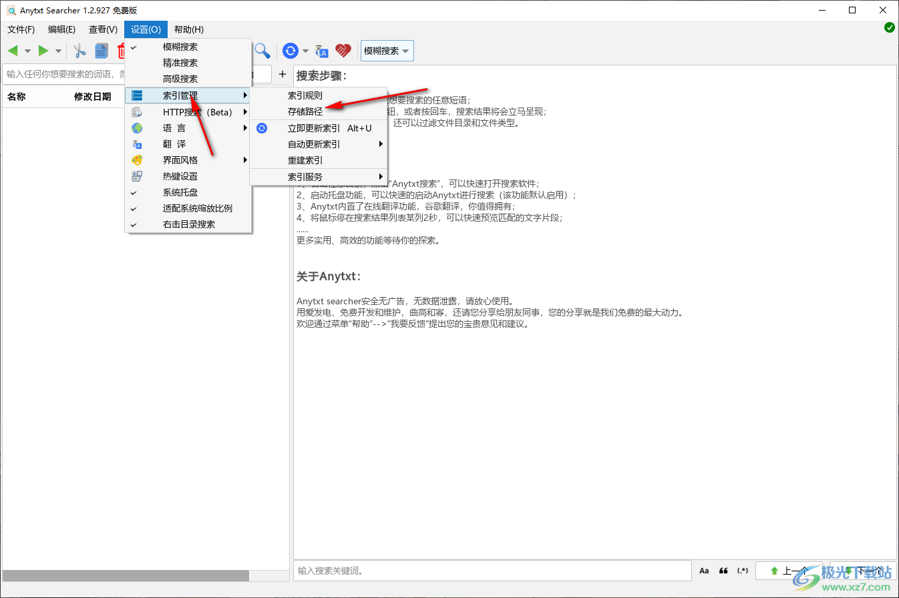Expand the HTTP搜索 (Beta) submenu
899x598 pixels.
click(188, 112)
